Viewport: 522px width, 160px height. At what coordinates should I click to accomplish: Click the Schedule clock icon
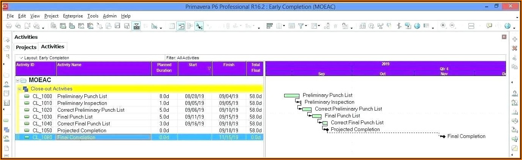pos(371,26)
